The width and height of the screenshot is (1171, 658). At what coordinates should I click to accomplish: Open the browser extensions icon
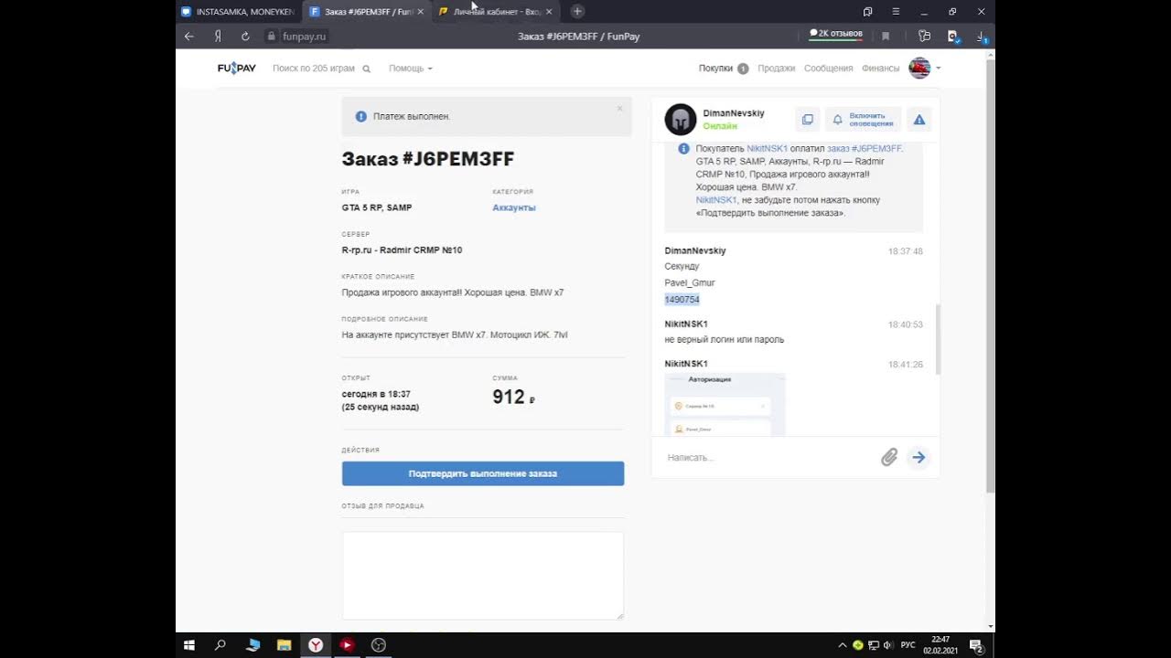(925, 37)
